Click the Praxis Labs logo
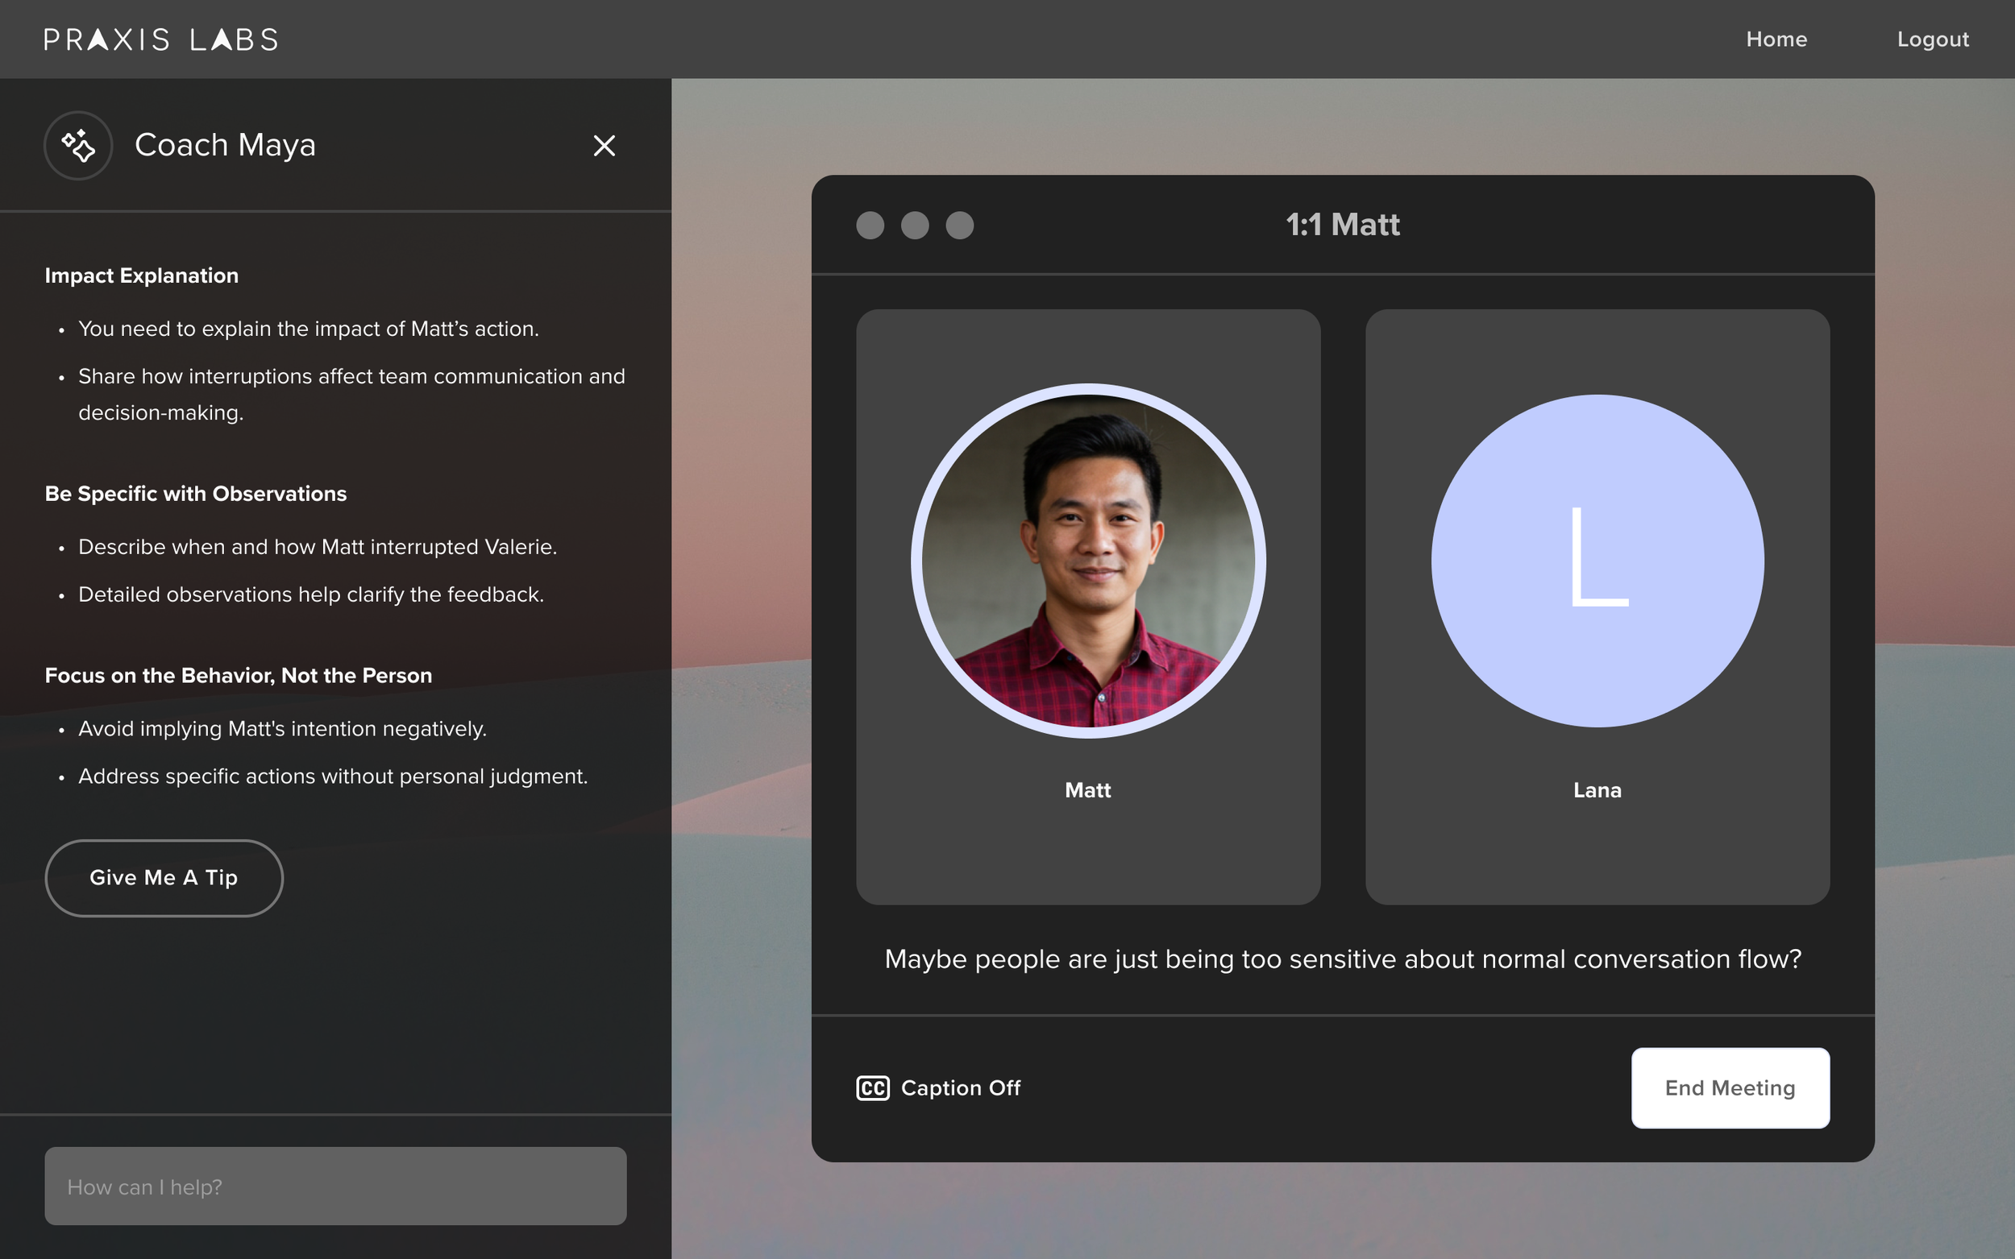 click(160, 39)
